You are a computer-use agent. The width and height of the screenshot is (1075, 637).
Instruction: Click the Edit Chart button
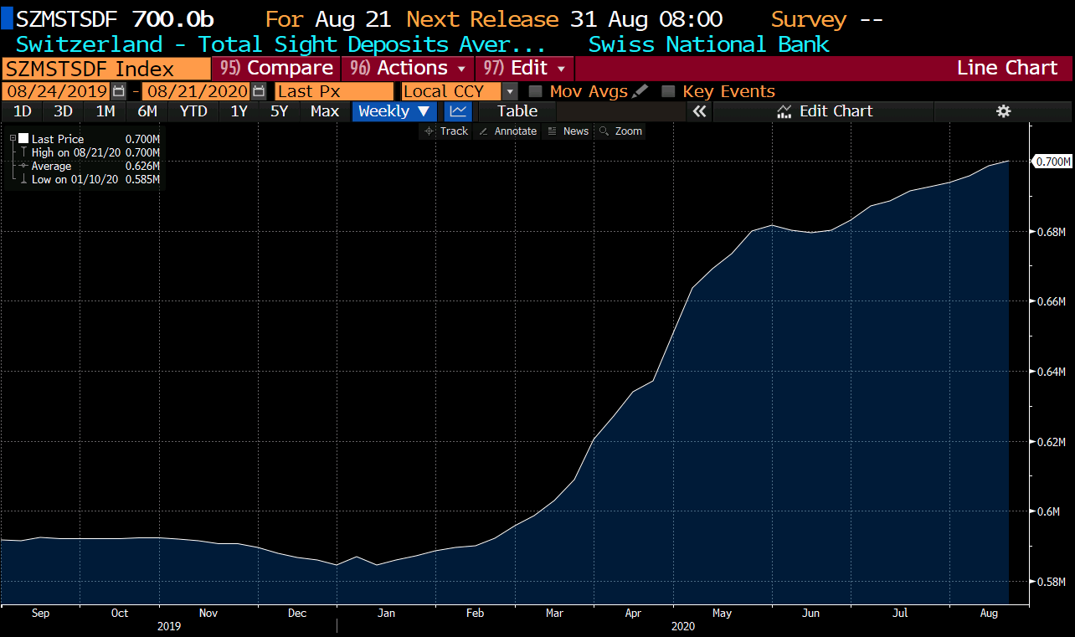pyautogui.click(x=825, y=111)
